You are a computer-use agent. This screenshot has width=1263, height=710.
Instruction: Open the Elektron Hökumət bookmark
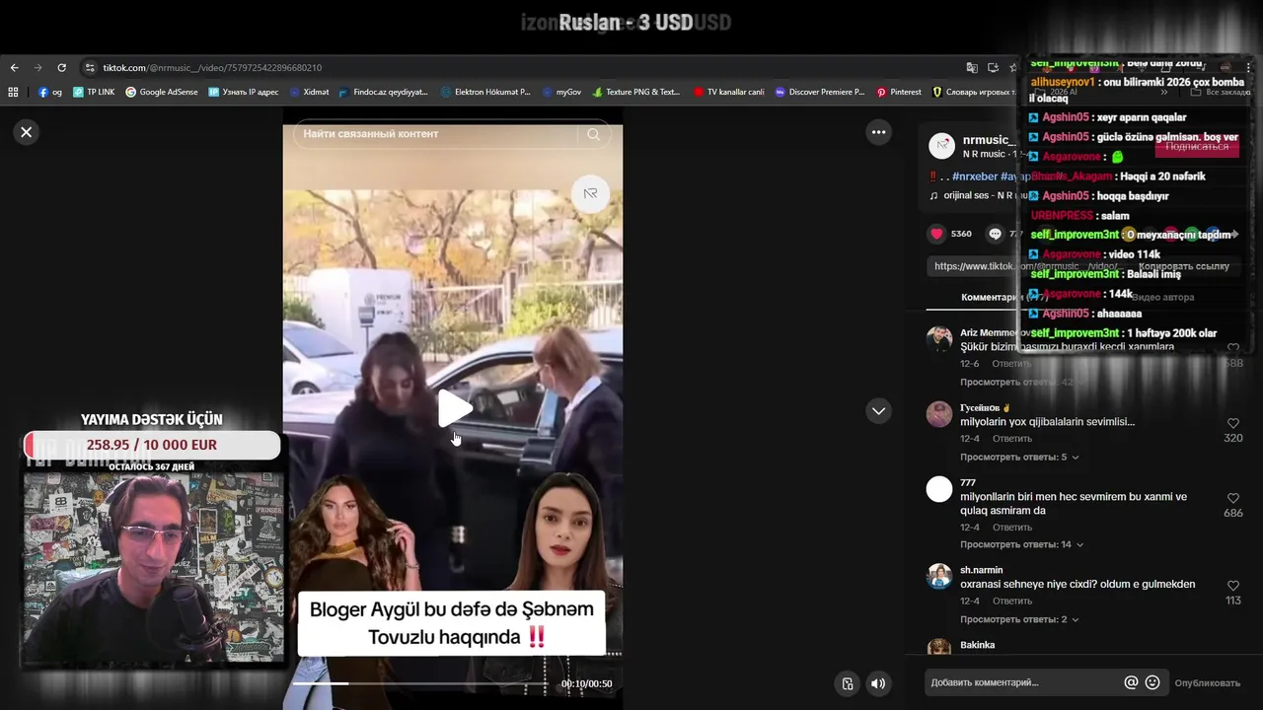click(x=485, y=92)
